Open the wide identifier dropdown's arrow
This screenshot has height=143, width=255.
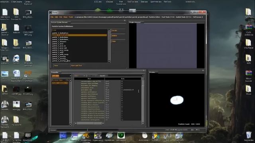(143, 76)
